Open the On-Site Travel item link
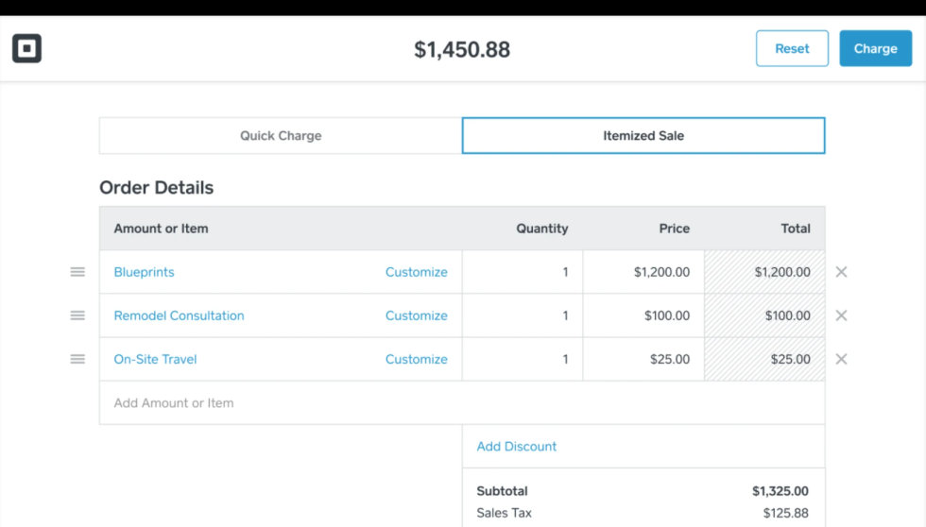The height and width of the screenshot is (527, 926). pos(155,359)
